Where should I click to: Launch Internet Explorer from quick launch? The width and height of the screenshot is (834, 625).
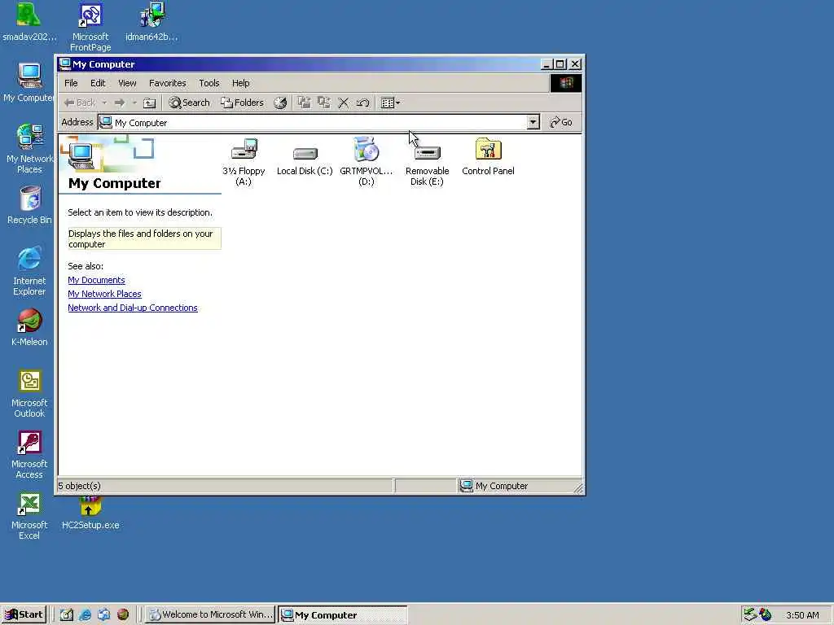click(x=85, y=615)
